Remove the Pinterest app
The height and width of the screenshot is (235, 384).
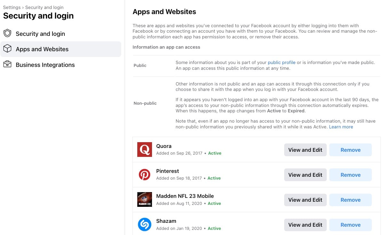pyautogui.click(x=350, y=175)
